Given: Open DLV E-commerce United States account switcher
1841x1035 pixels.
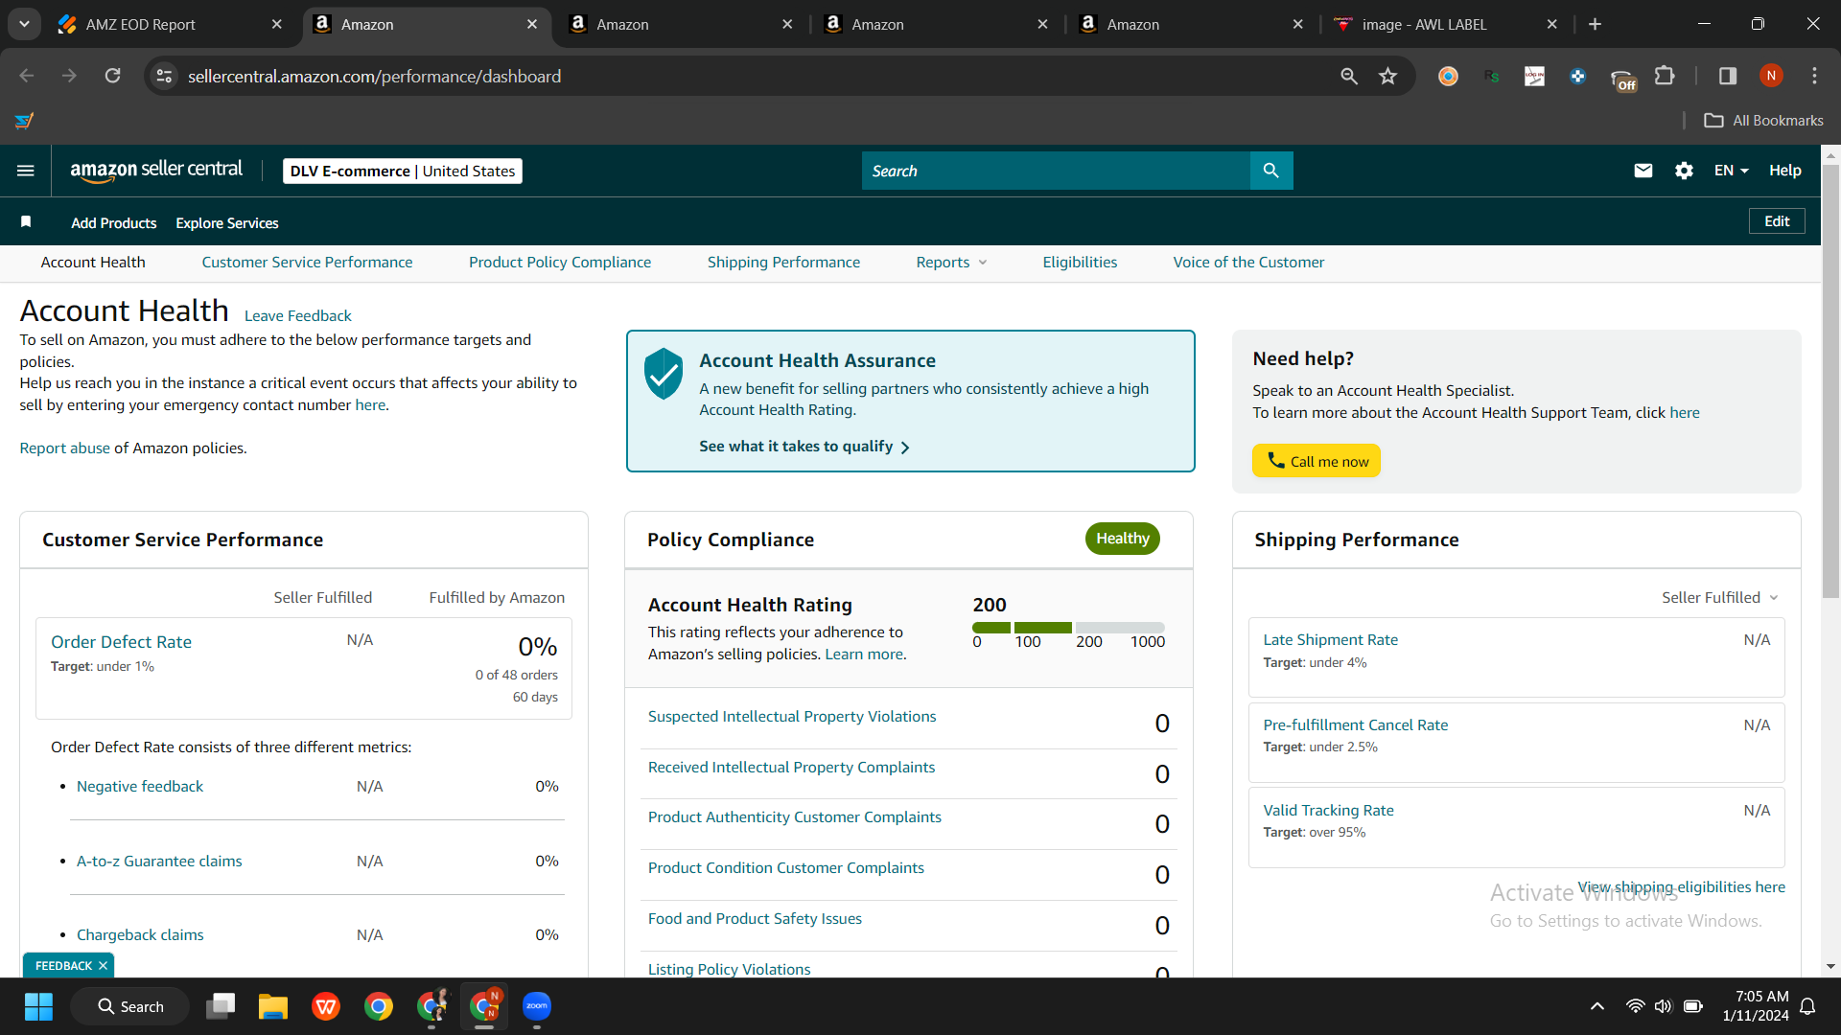Looking at the screenshot, I should pos(403,171).
